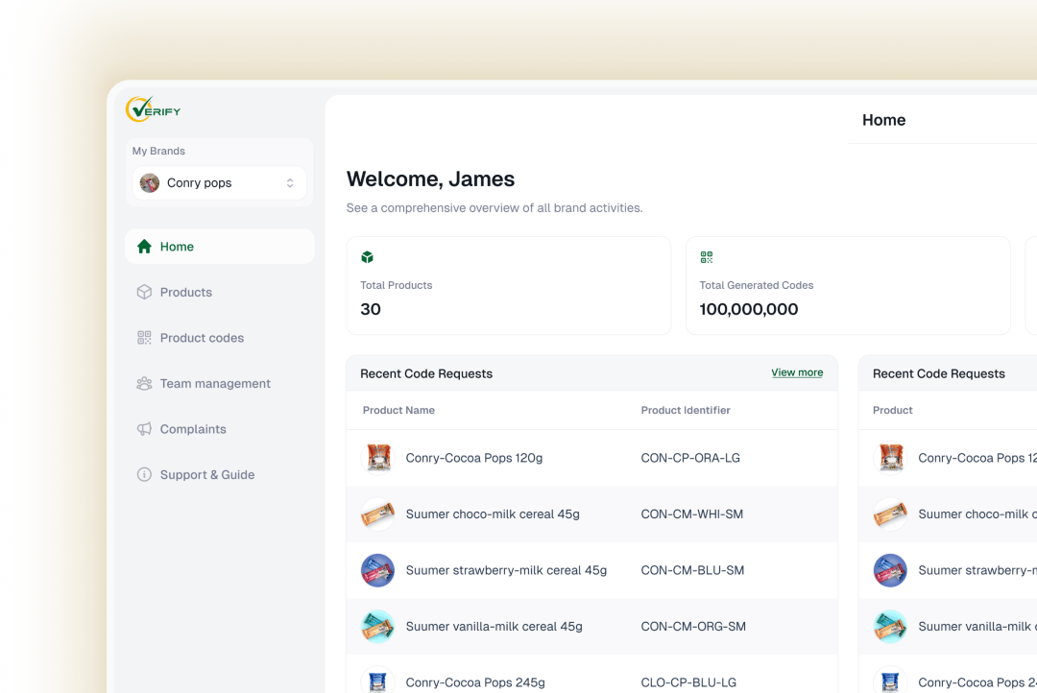This screenshot has width=1037, height=693.
Task: Click the Product codes QR icon
Action: [144, 338]
